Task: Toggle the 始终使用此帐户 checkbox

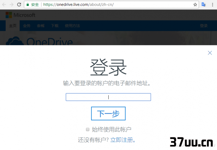Action: click(88, 129)
